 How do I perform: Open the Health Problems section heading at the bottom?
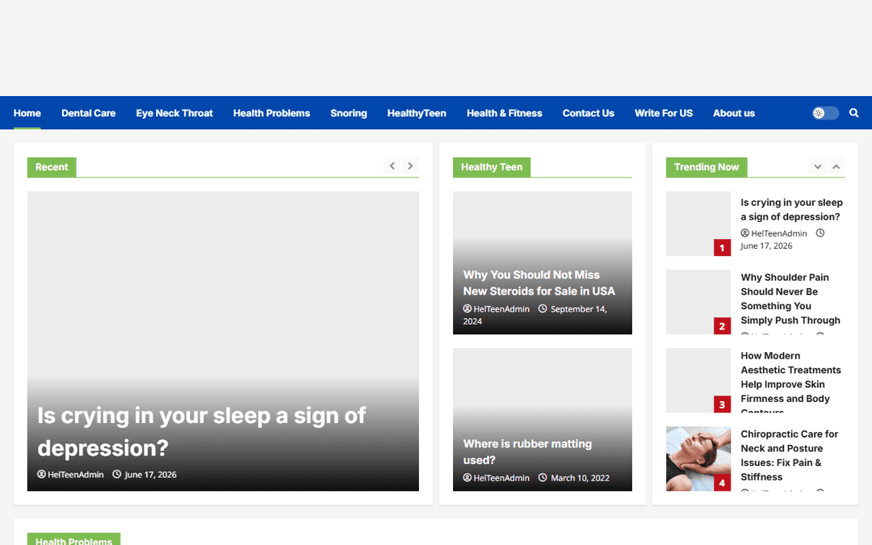coord(73,540)
